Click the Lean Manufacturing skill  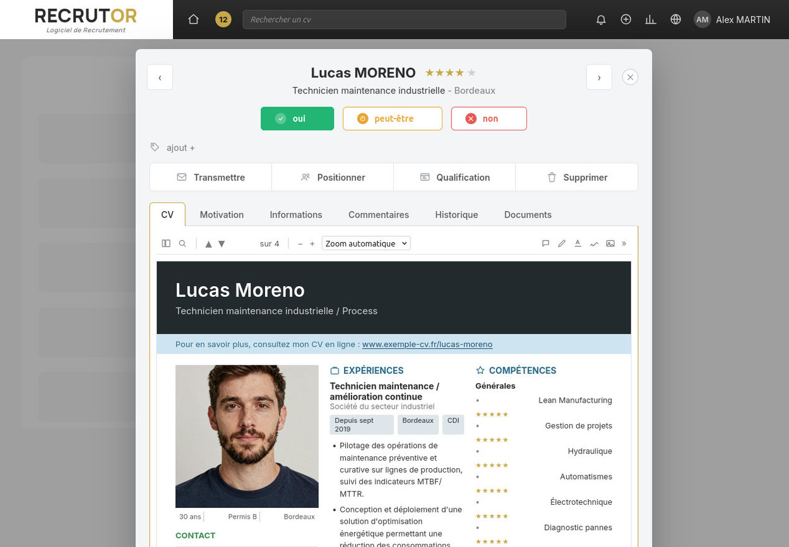575,400
